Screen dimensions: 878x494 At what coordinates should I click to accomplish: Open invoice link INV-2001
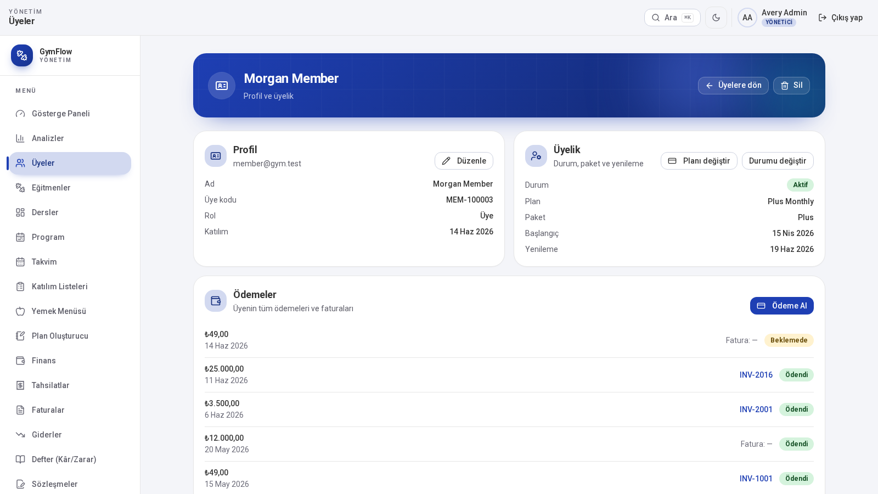pyautogui.click(x=756, y=409)
